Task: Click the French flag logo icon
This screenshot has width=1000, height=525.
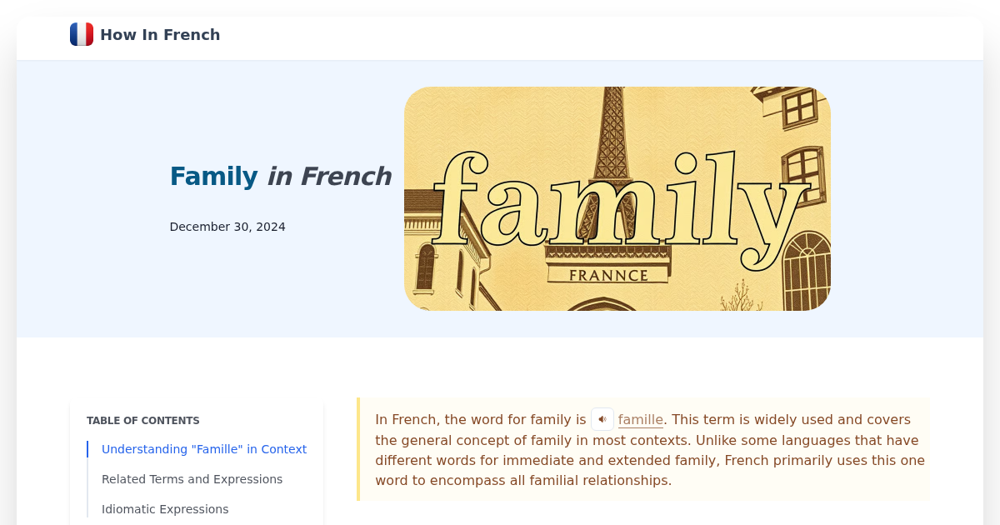Action: 81,34
